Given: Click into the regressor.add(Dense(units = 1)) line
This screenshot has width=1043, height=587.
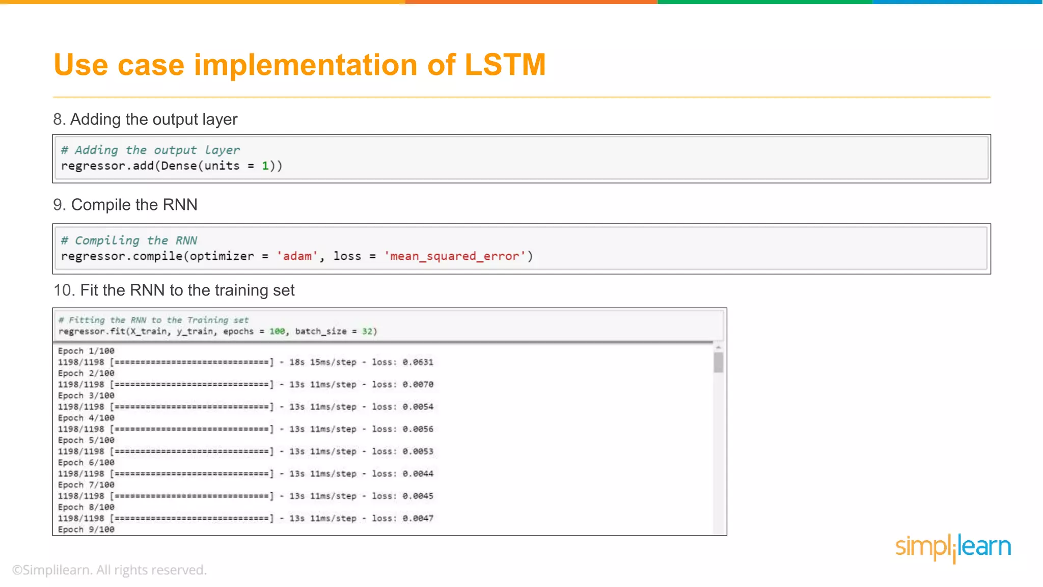Looking at the screenshot, I should 172,166.
